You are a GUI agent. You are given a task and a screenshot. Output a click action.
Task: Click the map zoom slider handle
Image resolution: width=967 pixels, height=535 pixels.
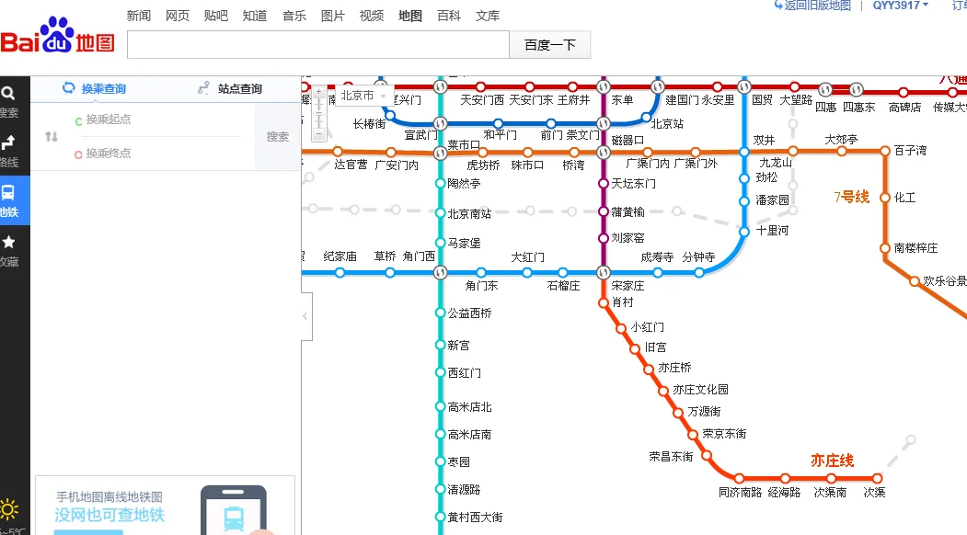tap(318, 112)
